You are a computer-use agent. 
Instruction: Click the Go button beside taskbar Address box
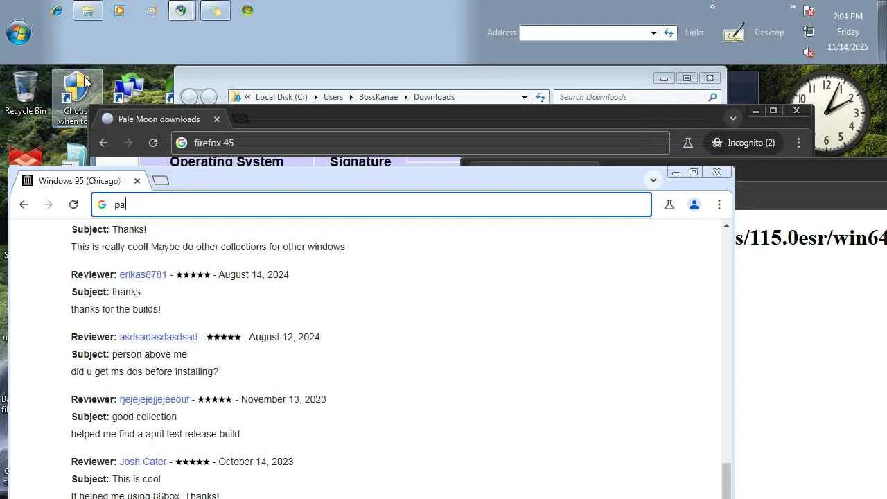point(669,33)
